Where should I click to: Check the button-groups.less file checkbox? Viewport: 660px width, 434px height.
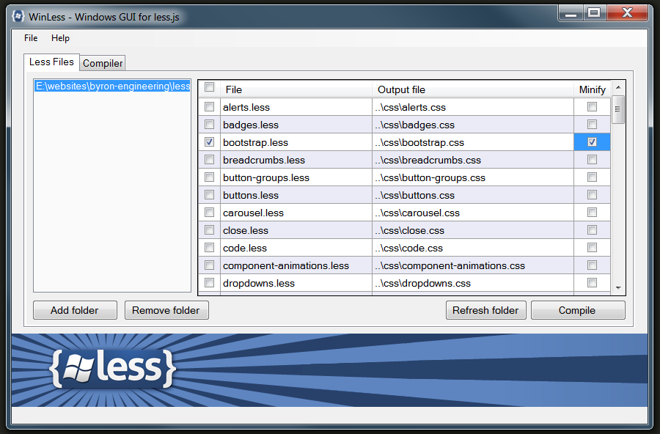(x=209, y=177)
